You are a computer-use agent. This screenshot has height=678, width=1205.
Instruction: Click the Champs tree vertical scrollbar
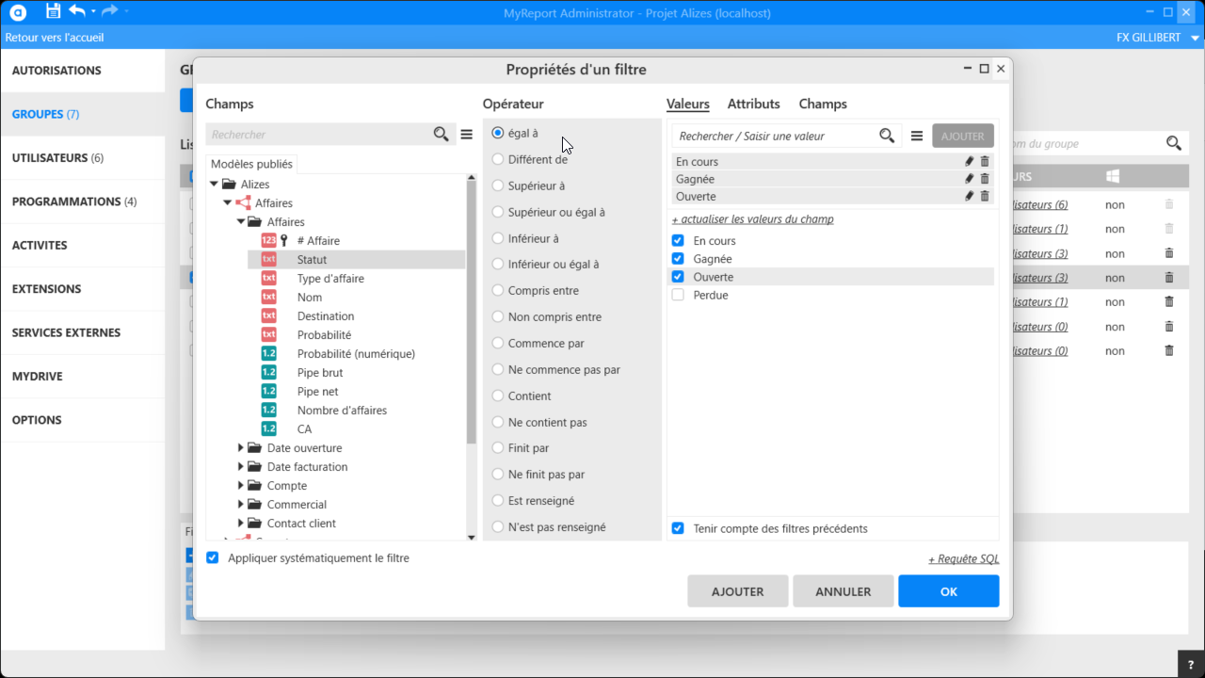point(472,311)
